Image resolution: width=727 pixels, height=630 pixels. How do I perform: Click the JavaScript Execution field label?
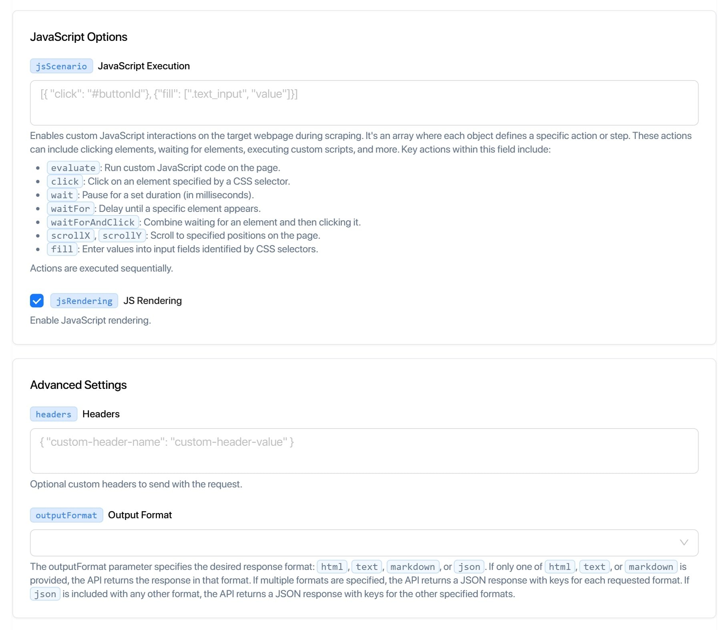(144, 66)
